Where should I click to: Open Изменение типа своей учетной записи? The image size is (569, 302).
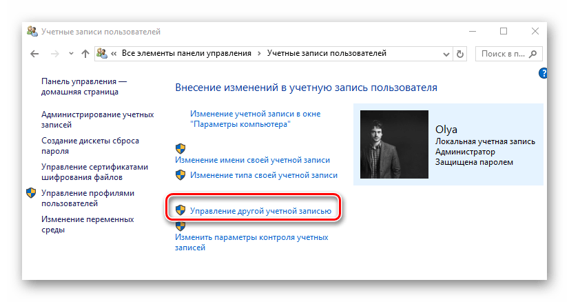click(264, 176)
